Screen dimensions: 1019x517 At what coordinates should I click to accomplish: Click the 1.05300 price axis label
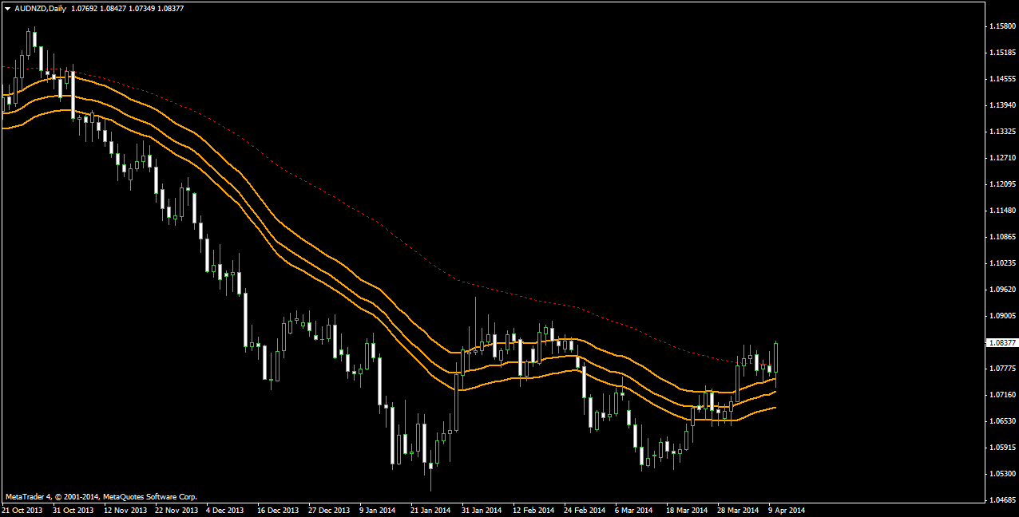[x=1001, y=474]
